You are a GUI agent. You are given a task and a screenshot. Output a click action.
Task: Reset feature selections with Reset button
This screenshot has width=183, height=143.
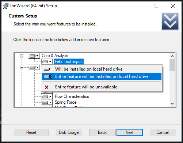(x=31, y=132)
